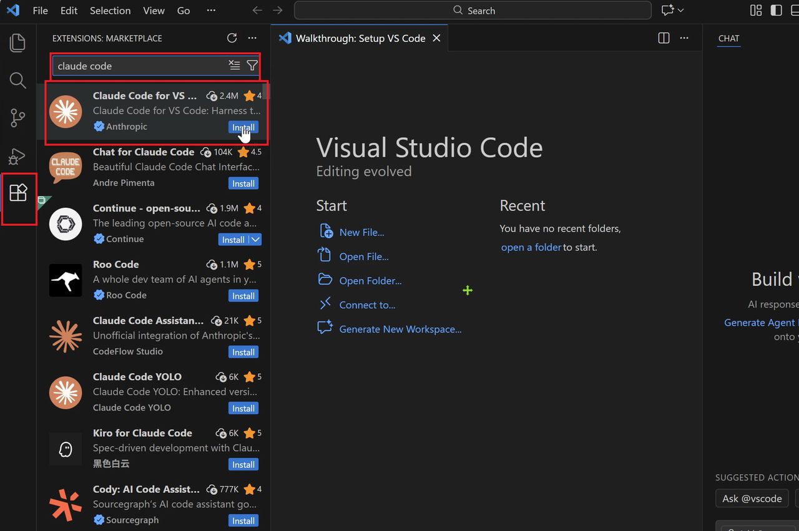This screenshot has width=799, height=531.
Task: Click the Extensions icon in activity bar
Action: (18, 193)
